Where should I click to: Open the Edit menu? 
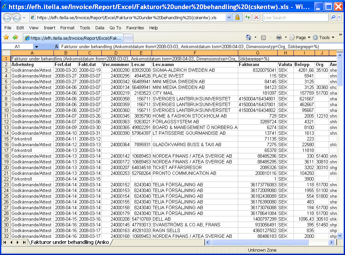pos(20,28)
